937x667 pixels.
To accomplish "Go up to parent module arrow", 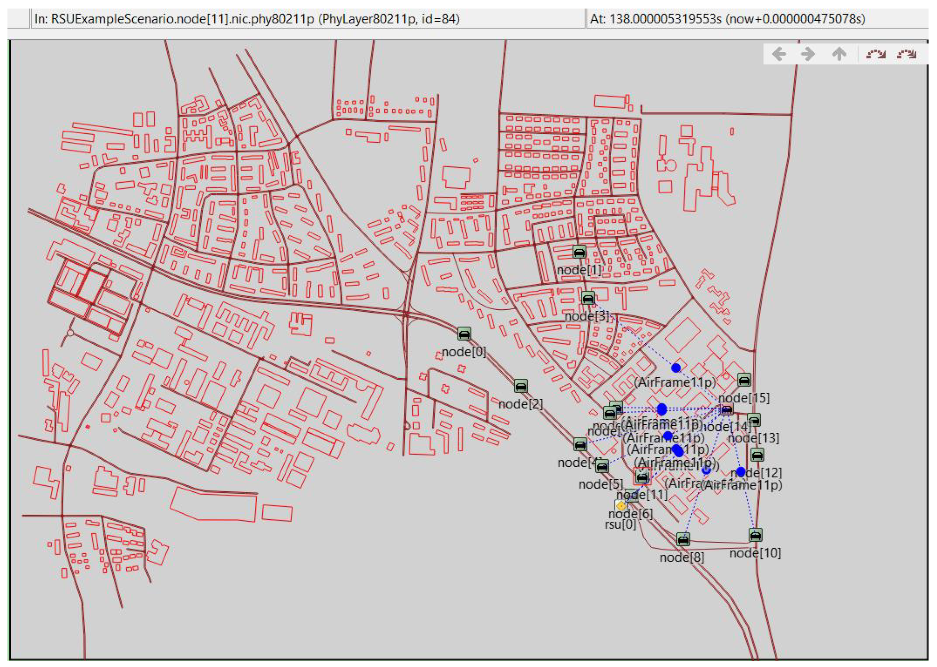I will pyautogui.click(x=839, y=54).
